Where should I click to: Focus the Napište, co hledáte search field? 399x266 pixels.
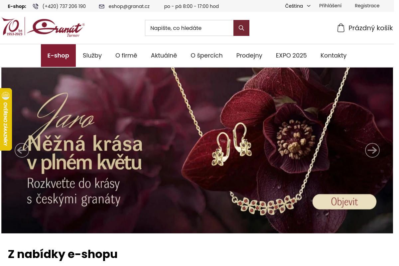point(189,28)
